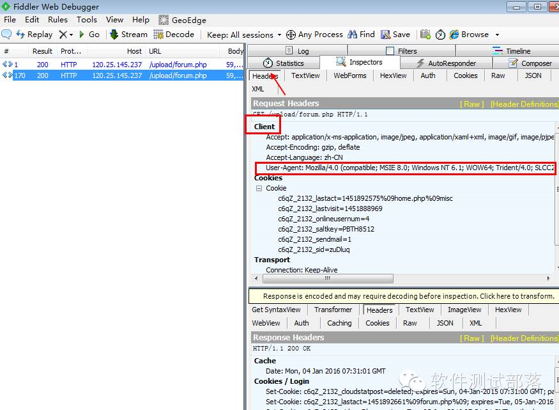
Task: Select session row number 170
Action: [123, 75]
